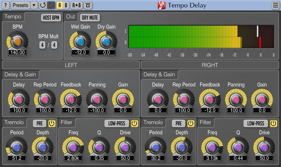Select state A

tap(60, 5)
